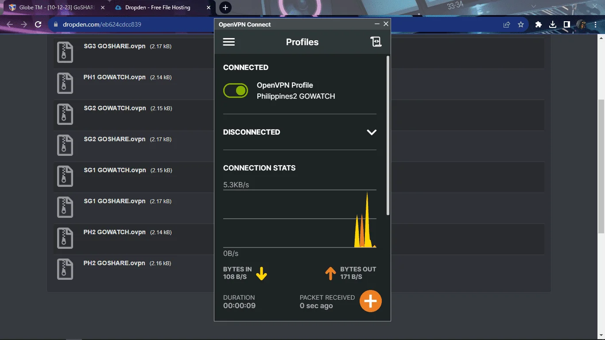Download SG1 GOSHARE.ovpn file link
Screen dimensions: 605x340
115,201
